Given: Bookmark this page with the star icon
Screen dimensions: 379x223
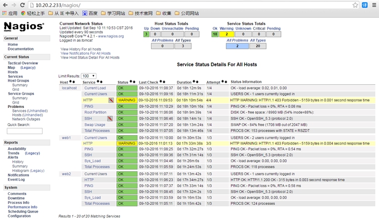Looking at the screenshot, I should click(355, 5).
